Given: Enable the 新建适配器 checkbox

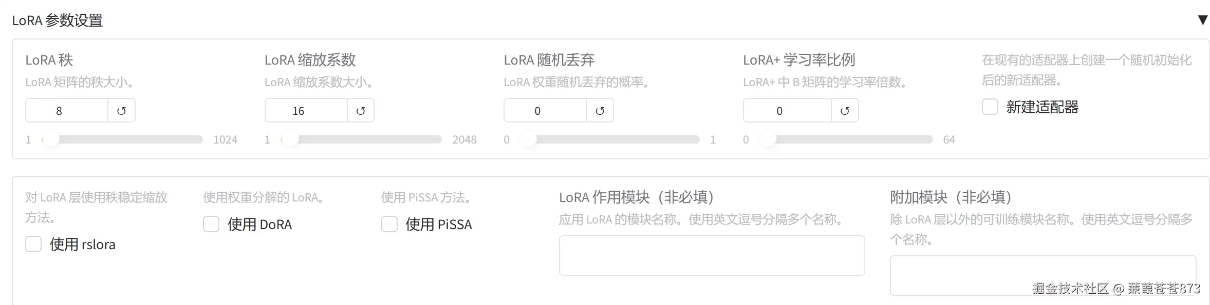Looking at the screenshot, I should click(990, 107).
